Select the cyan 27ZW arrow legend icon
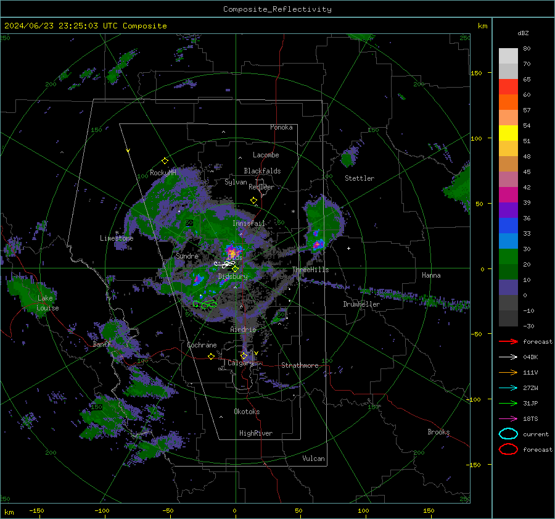The image size is (555, 519). (508, 388)
